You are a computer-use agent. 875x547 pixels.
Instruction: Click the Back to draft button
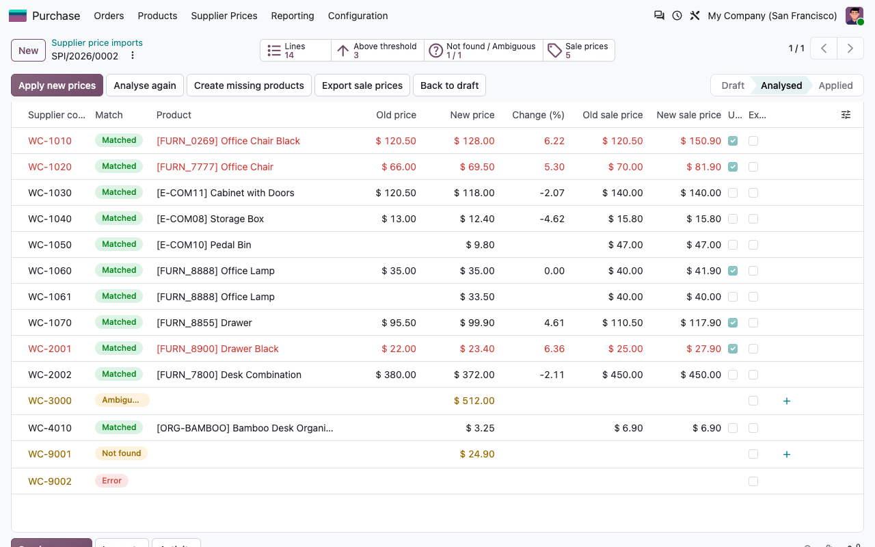pyautogui.click(x=449, y=85)
